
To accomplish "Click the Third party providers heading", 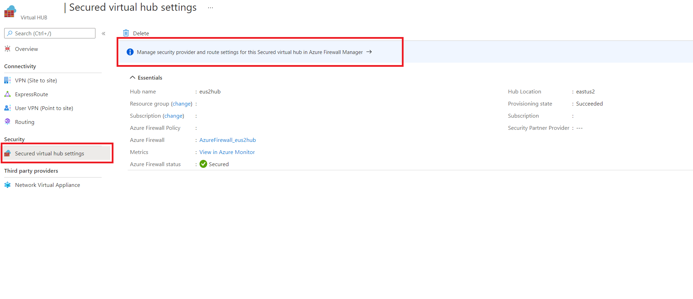I will 31,171.
